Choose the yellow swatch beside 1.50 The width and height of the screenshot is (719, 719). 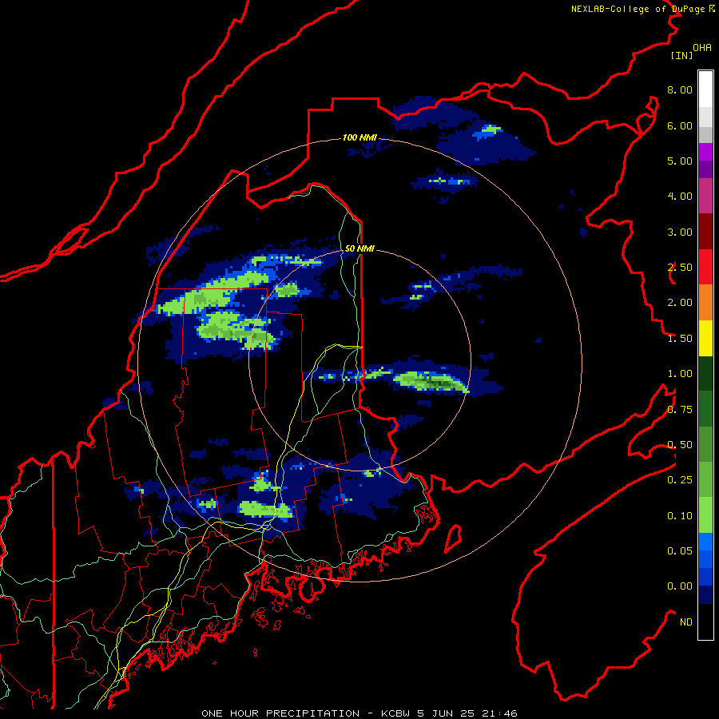pyautogui.click(x=705, y=338)
